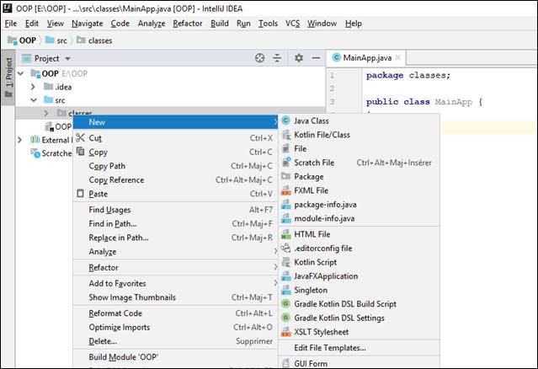The height and width of the screenshot is (369, 538).
Task: Click the Scratch File icon
Action: click(x=285, y=163)
